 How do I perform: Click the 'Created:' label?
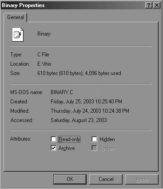point(19,102)
